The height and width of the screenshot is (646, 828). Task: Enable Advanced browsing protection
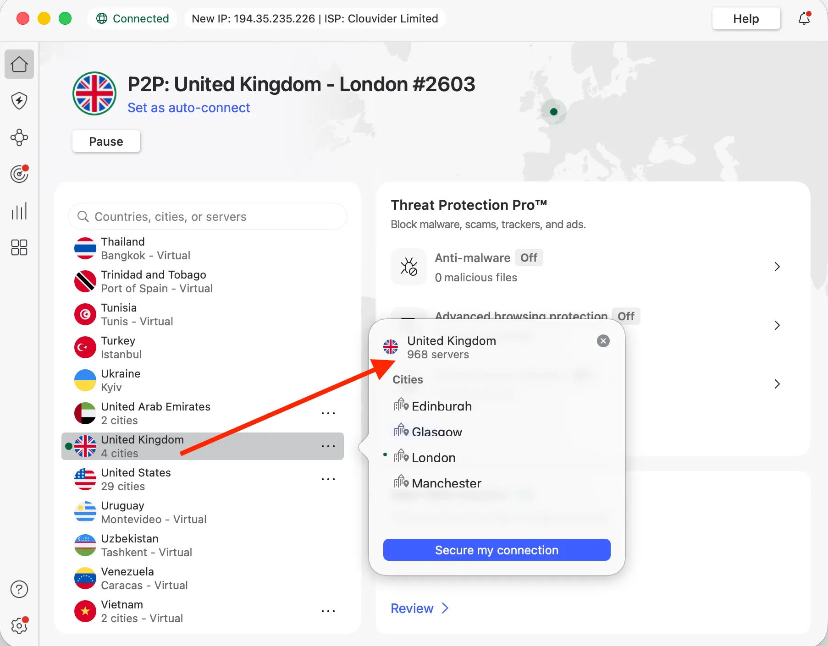point(626,316)
